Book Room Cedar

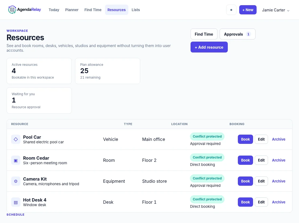pyautogui.click(x=245, y=160)
